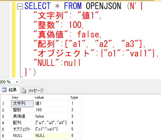Open the 200 % zoom dropdown
The height and width of the screenshot is (140, 161).
[17, 82]
